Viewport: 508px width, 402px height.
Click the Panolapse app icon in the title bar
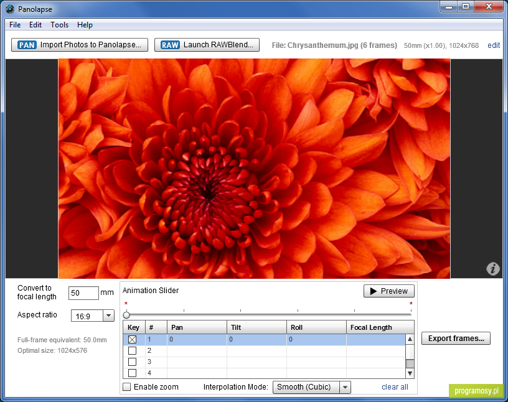(x=10, y=9)
